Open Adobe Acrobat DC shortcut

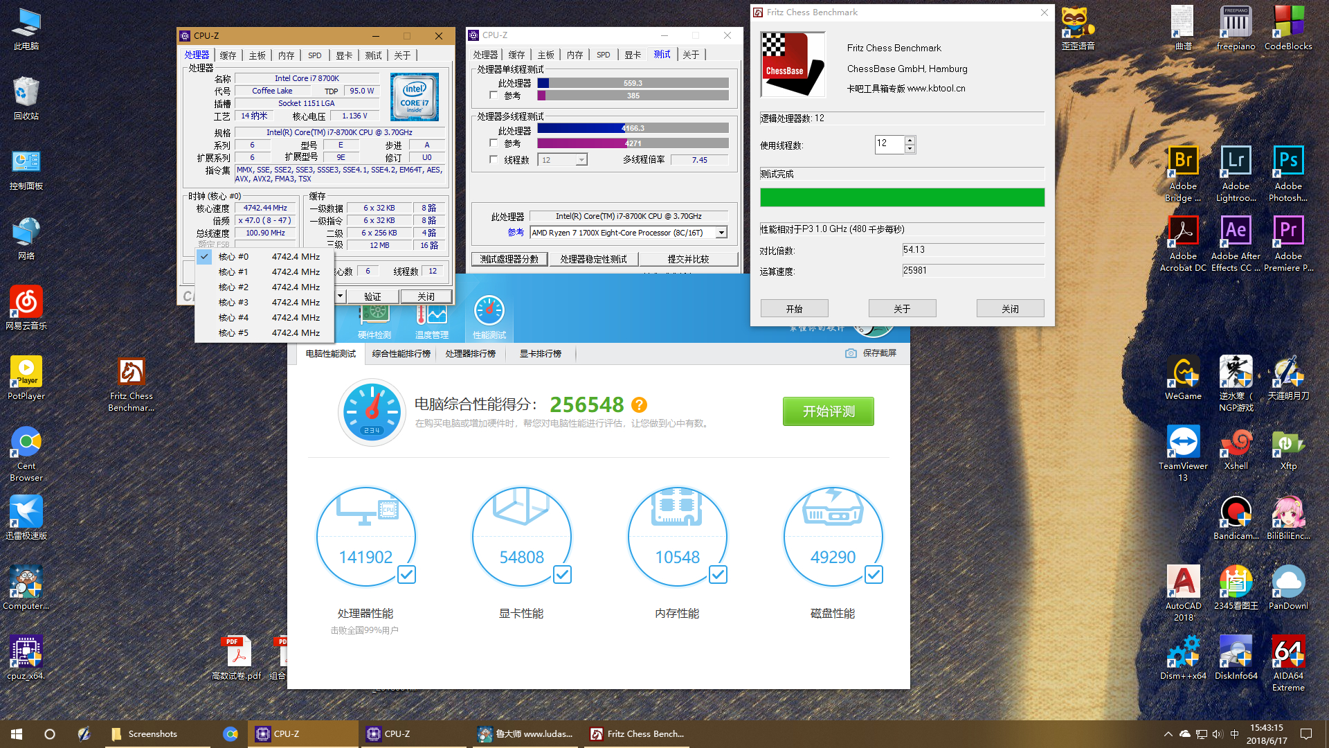point(1183,244)
